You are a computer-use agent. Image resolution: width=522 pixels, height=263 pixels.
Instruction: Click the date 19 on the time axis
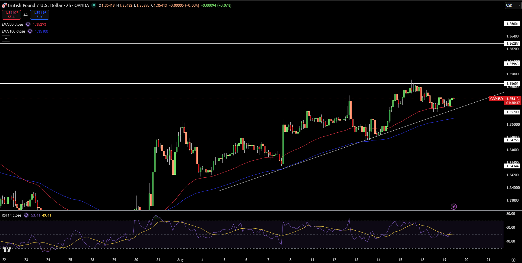pos(444,260)
